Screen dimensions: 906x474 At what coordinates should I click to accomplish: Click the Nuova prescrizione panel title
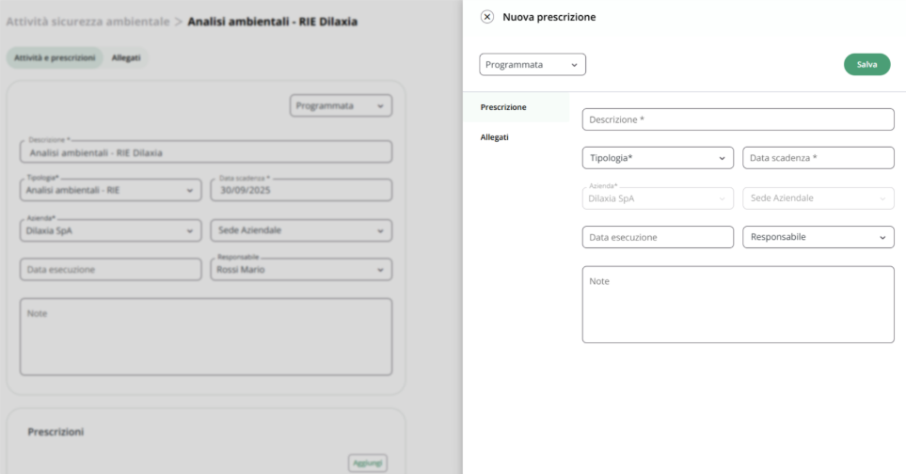tap(548, 17)
